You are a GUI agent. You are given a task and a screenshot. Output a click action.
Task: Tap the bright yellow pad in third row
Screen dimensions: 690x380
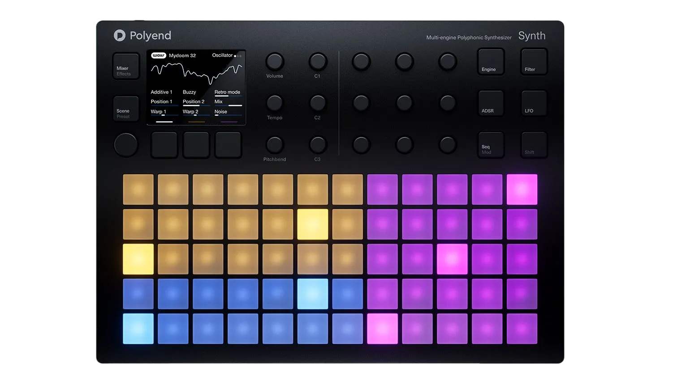point(138,259)
